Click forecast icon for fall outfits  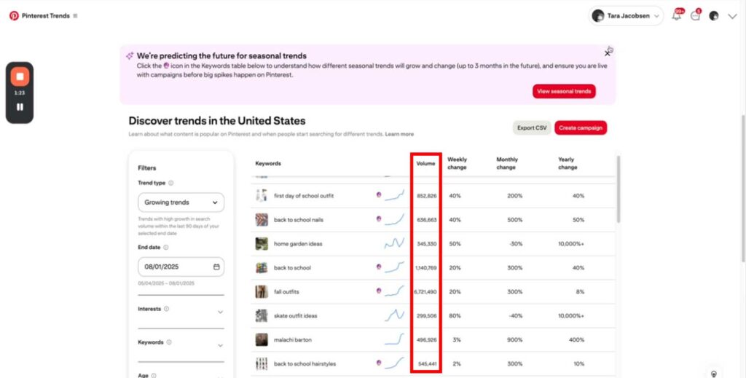tap(379, 291)
